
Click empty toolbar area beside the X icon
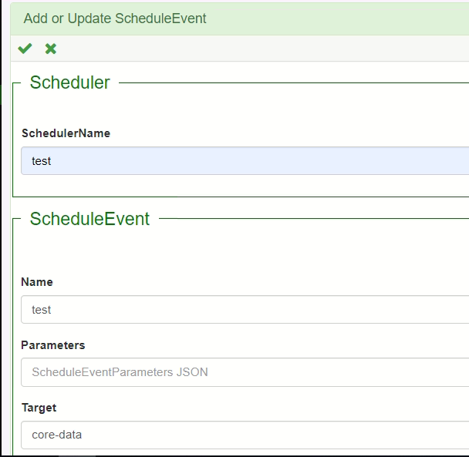click(x=239, y=49)
